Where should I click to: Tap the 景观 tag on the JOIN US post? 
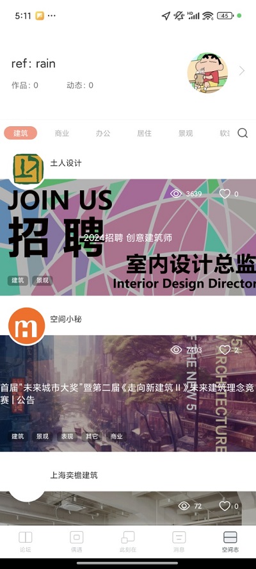coord(42,281)
